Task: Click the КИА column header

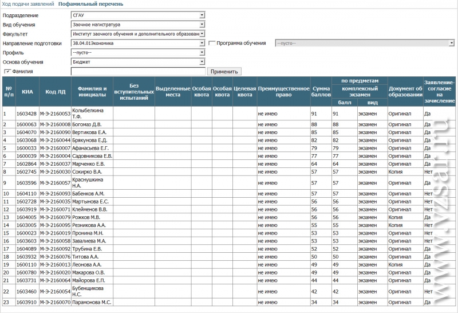Action: (27, 92)
